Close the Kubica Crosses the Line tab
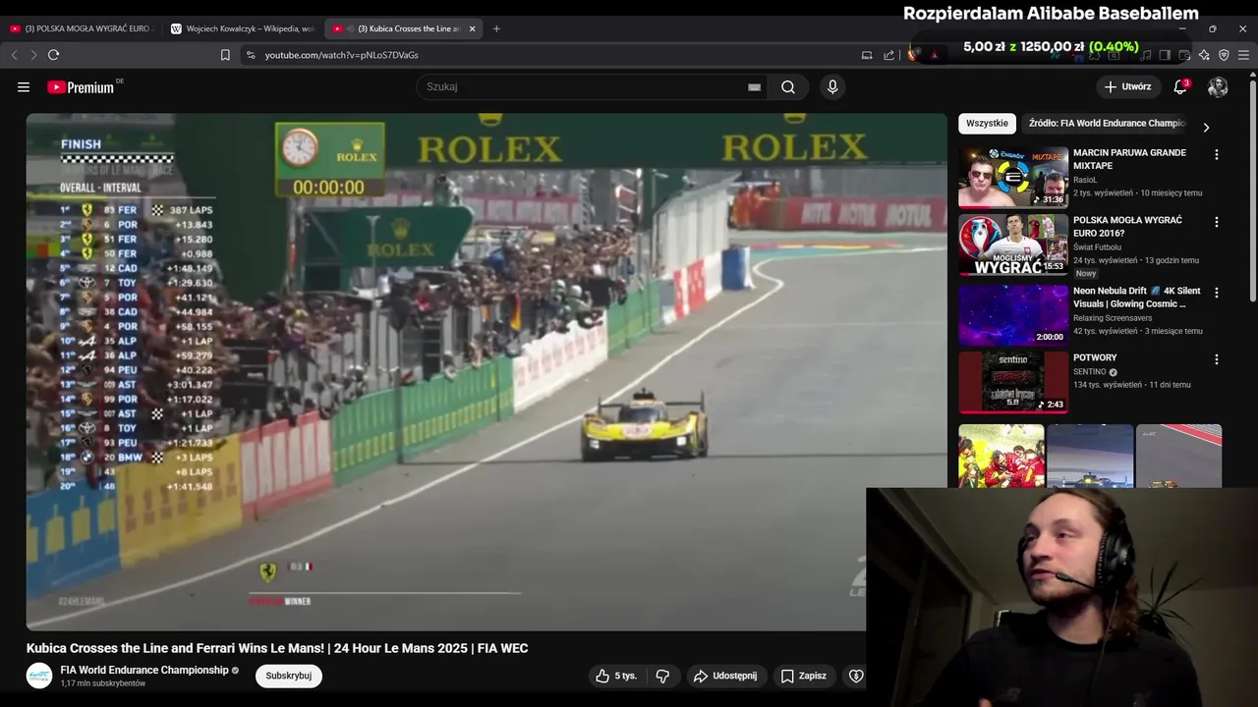The image size is (1258, 707). click(472, 28)
